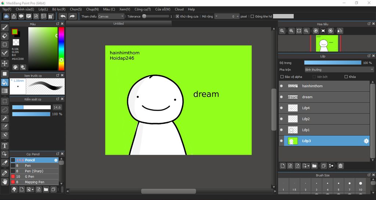The height and width of the screenshot is (200, 376).
Task: Select the Magic Wand tool
Action: pos(4,118)
